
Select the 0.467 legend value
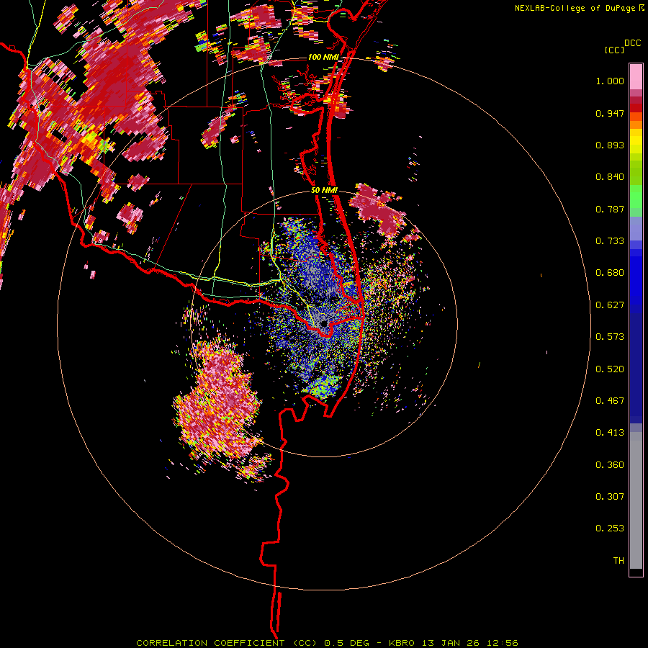coord(610,401)
